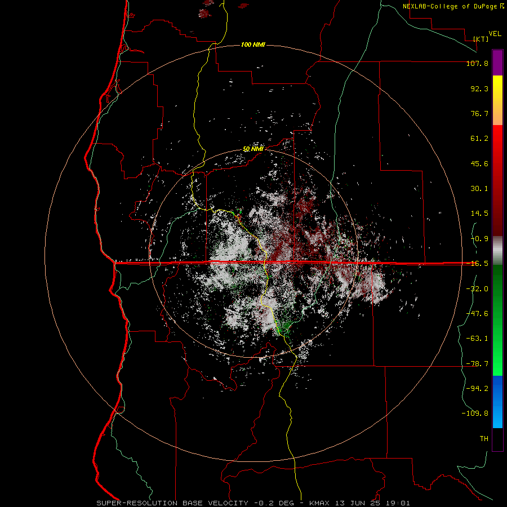Click the 107.8 velocity scale value
Viewport: 507px width, 507px height.
coord(477,63)
